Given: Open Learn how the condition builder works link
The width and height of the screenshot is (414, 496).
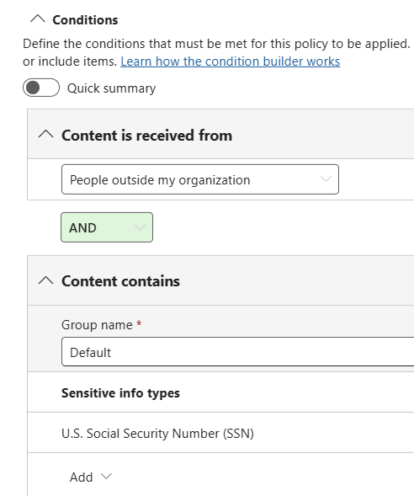Looking at the screenshot, I should click(231, 61).
